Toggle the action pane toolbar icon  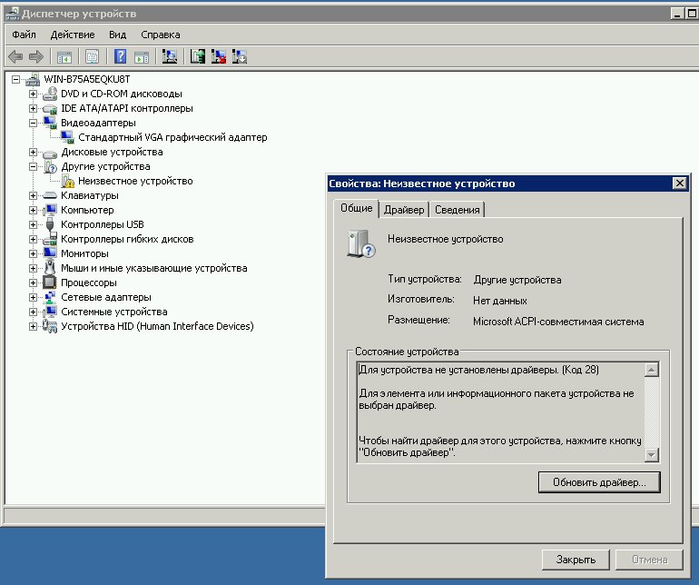pos(142,56)
